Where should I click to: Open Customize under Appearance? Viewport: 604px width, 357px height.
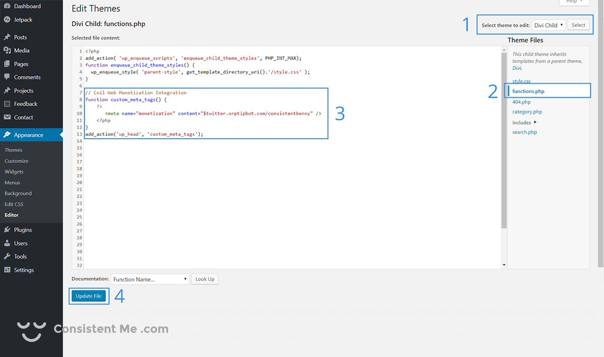coord(17,161)
